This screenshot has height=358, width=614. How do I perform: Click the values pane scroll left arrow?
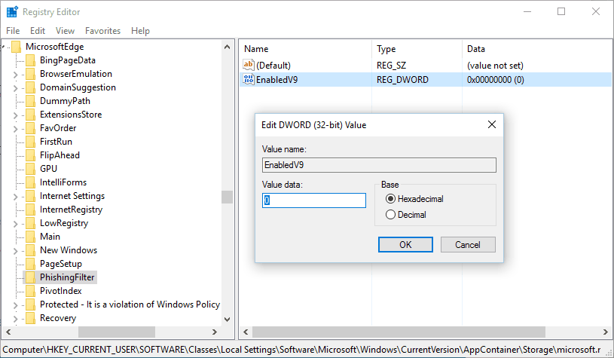pos(246,332)
